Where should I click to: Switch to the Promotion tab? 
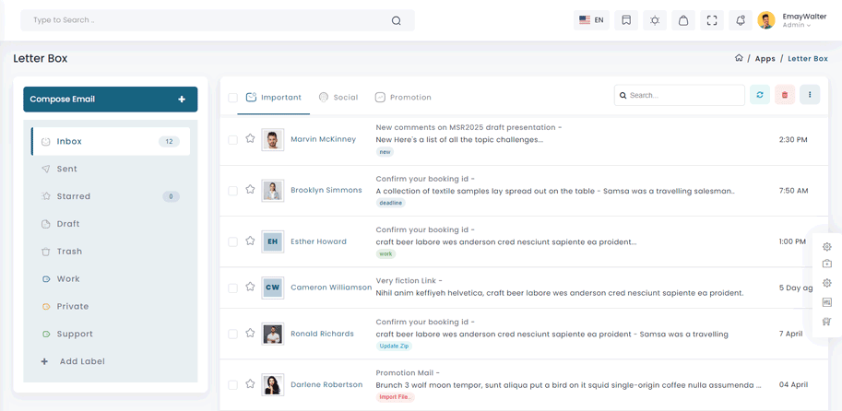403,97
